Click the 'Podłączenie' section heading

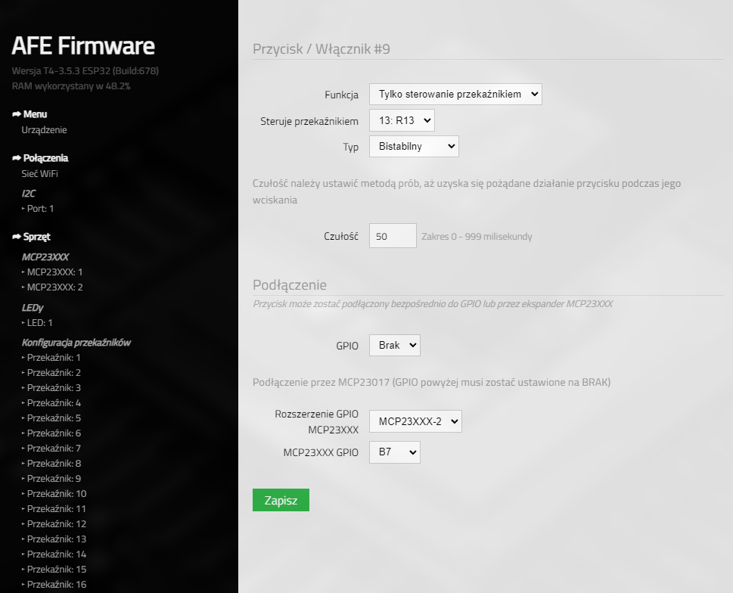click(x=290, y=284)
